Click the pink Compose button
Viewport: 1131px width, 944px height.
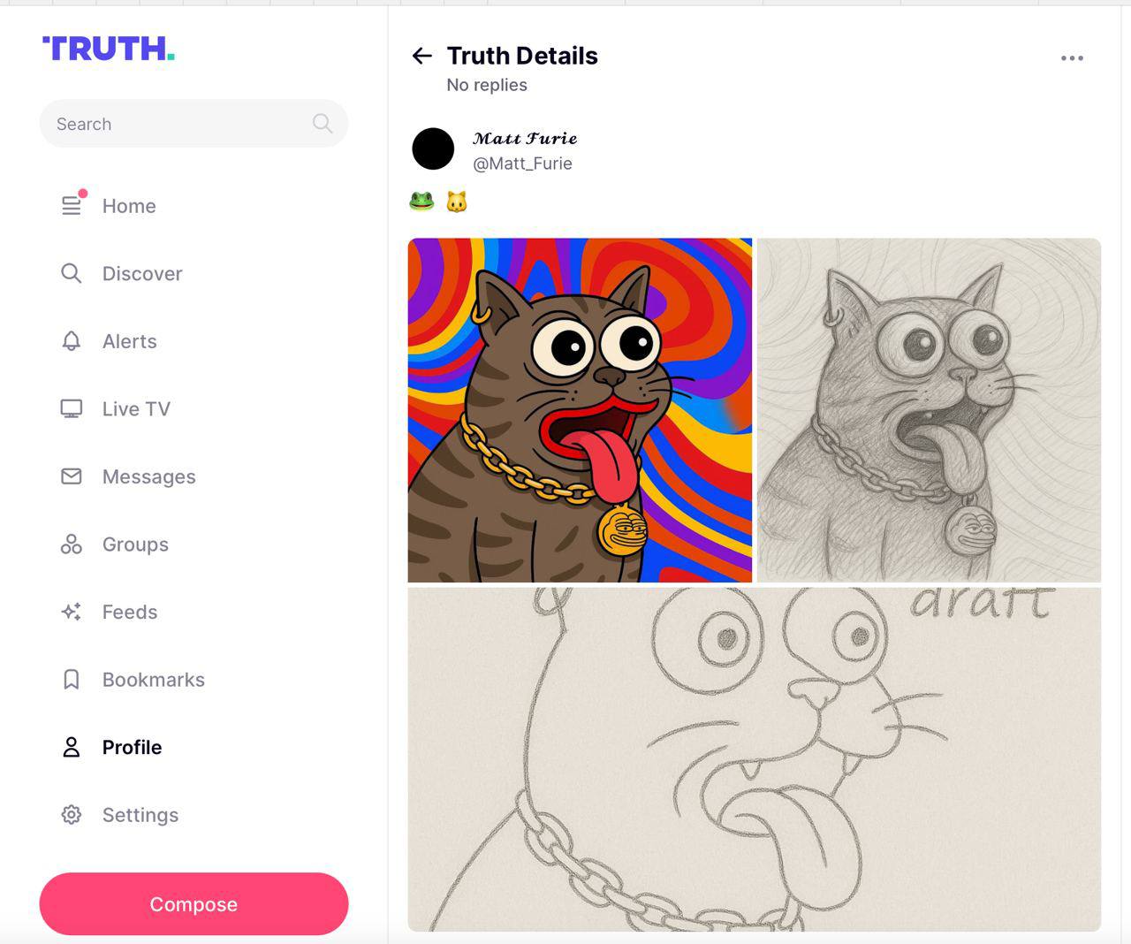[194, 903]
